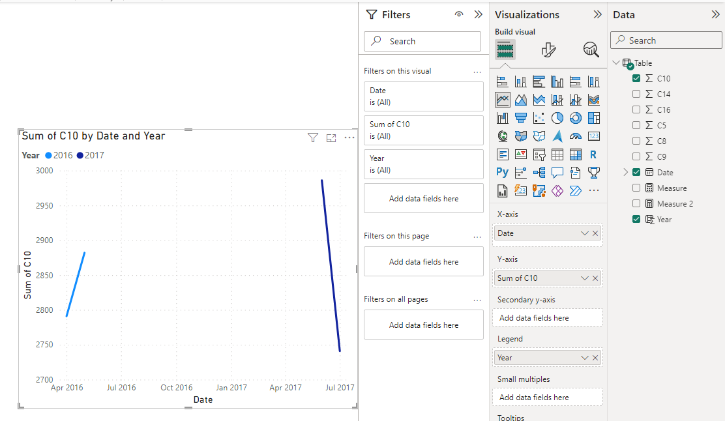The image size is (725, 421).
Task: Open the Year filter card
Action: coord(424,164)
